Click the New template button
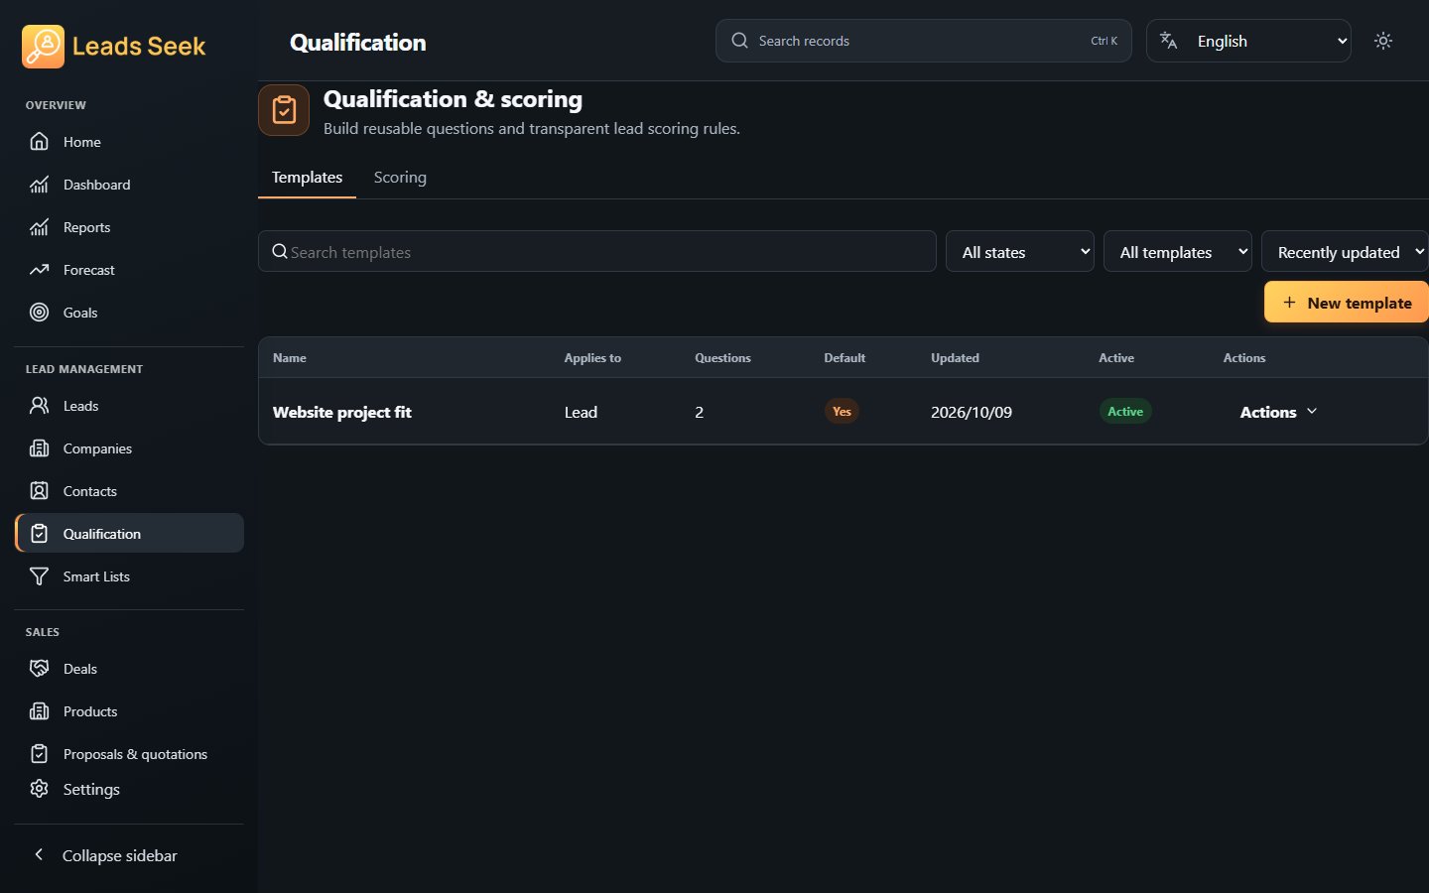Viewport: 1429px width, 893px height. pos(1346,303)
